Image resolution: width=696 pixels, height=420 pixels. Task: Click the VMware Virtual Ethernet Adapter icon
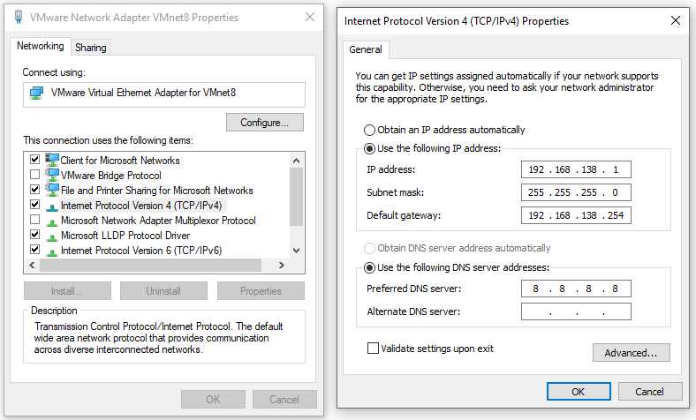pos(36,94)
